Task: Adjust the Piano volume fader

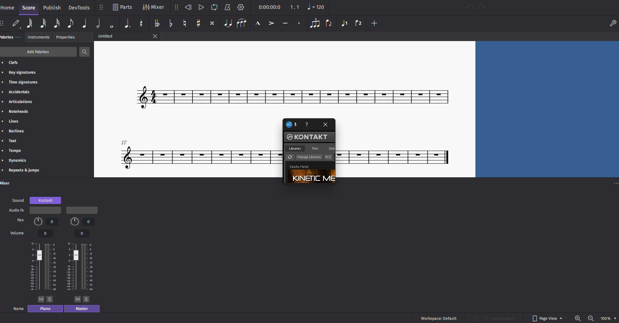Action: (x=39, y=256)
